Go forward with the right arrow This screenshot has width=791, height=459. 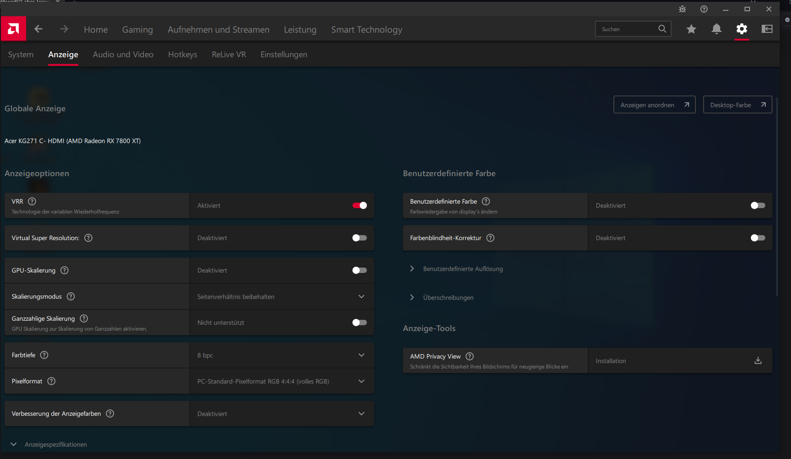pos(64,29)
